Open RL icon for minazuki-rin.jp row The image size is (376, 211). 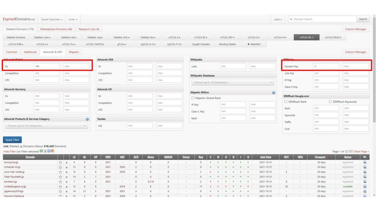click(x=365, y=167)
